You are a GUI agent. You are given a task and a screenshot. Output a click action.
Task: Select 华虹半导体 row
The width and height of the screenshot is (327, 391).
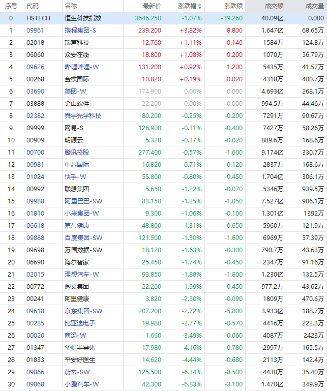point(163,348)
